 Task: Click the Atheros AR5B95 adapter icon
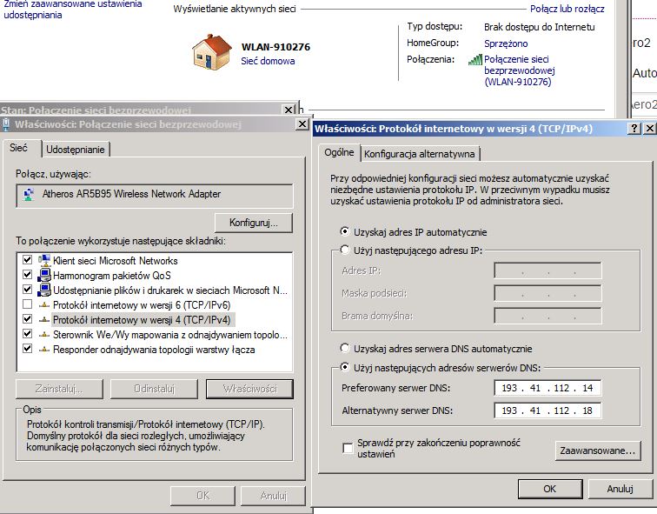pyautogui.click(x=30, y=194)
